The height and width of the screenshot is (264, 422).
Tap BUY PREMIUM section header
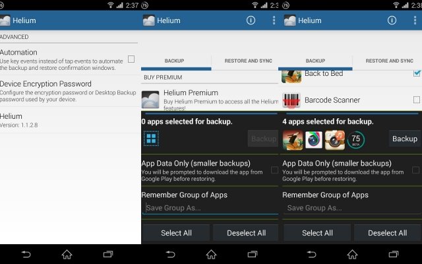[163, 77]
